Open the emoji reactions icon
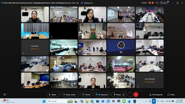The height and width of the screenshot is (104, 185). pos(124,94)
